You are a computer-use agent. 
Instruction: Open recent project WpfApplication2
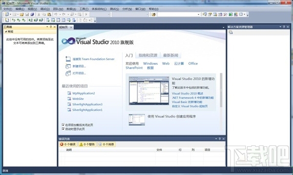(84, 93)
